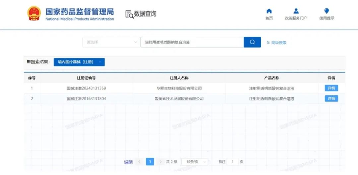Select page 1 in pagination
Viewport: 358px width, 175px height.
click(150, 162)
